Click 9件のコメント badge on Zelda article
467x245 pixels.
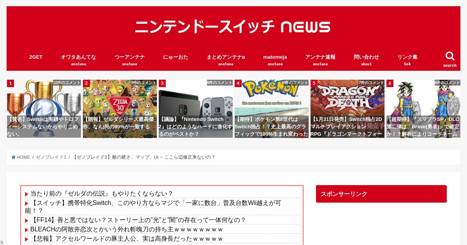click(x=144, y=83)
